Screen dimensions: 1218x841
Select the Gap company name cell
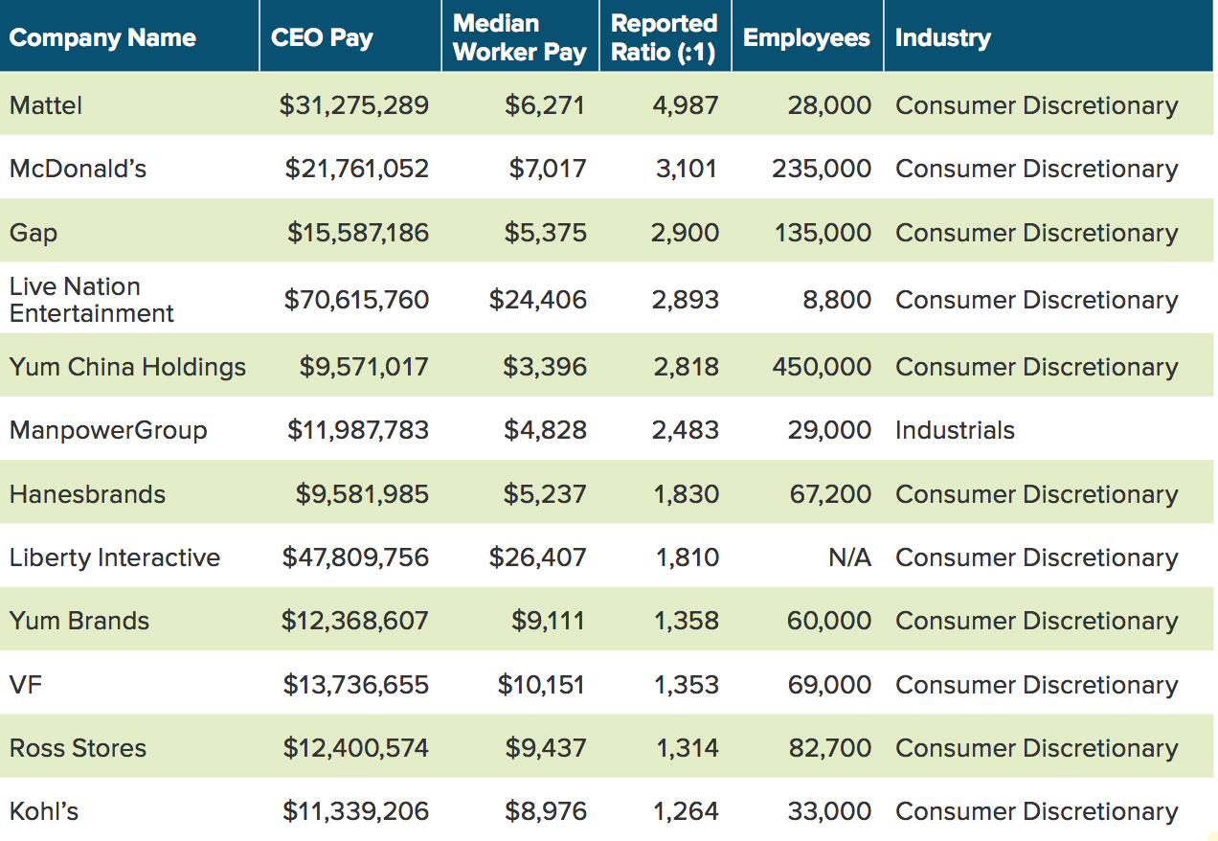(34, 234)
